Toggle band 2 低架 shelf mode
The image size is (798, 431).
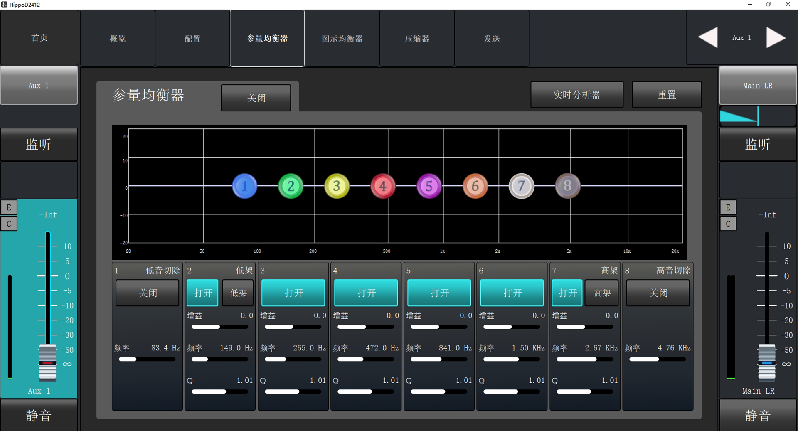[x=238, y=293]
